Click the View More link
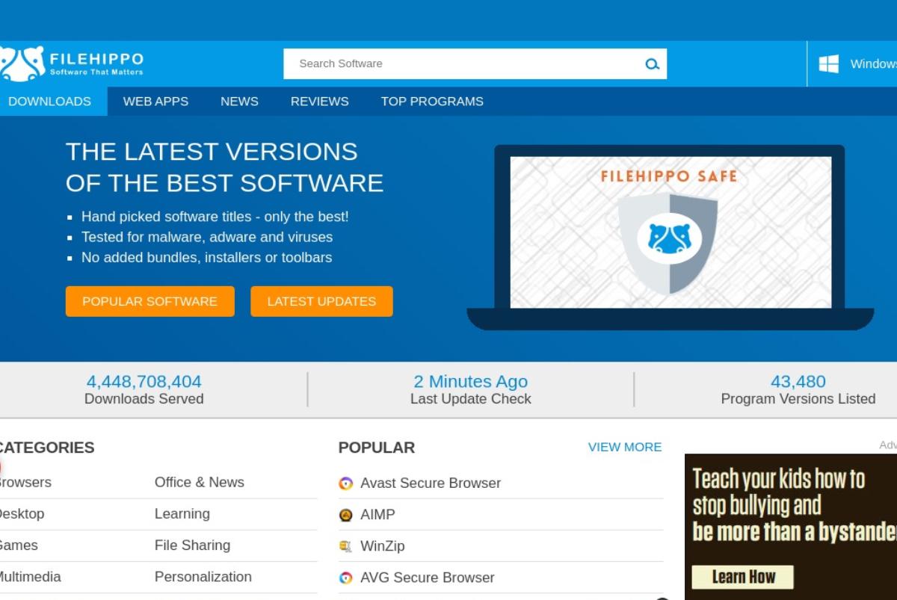Screen dimensions: 897x600 click(625, 447)
